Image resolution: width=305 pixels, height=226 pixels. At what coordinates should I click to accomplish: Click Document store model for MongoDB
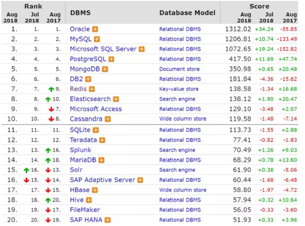coord(179,69)
